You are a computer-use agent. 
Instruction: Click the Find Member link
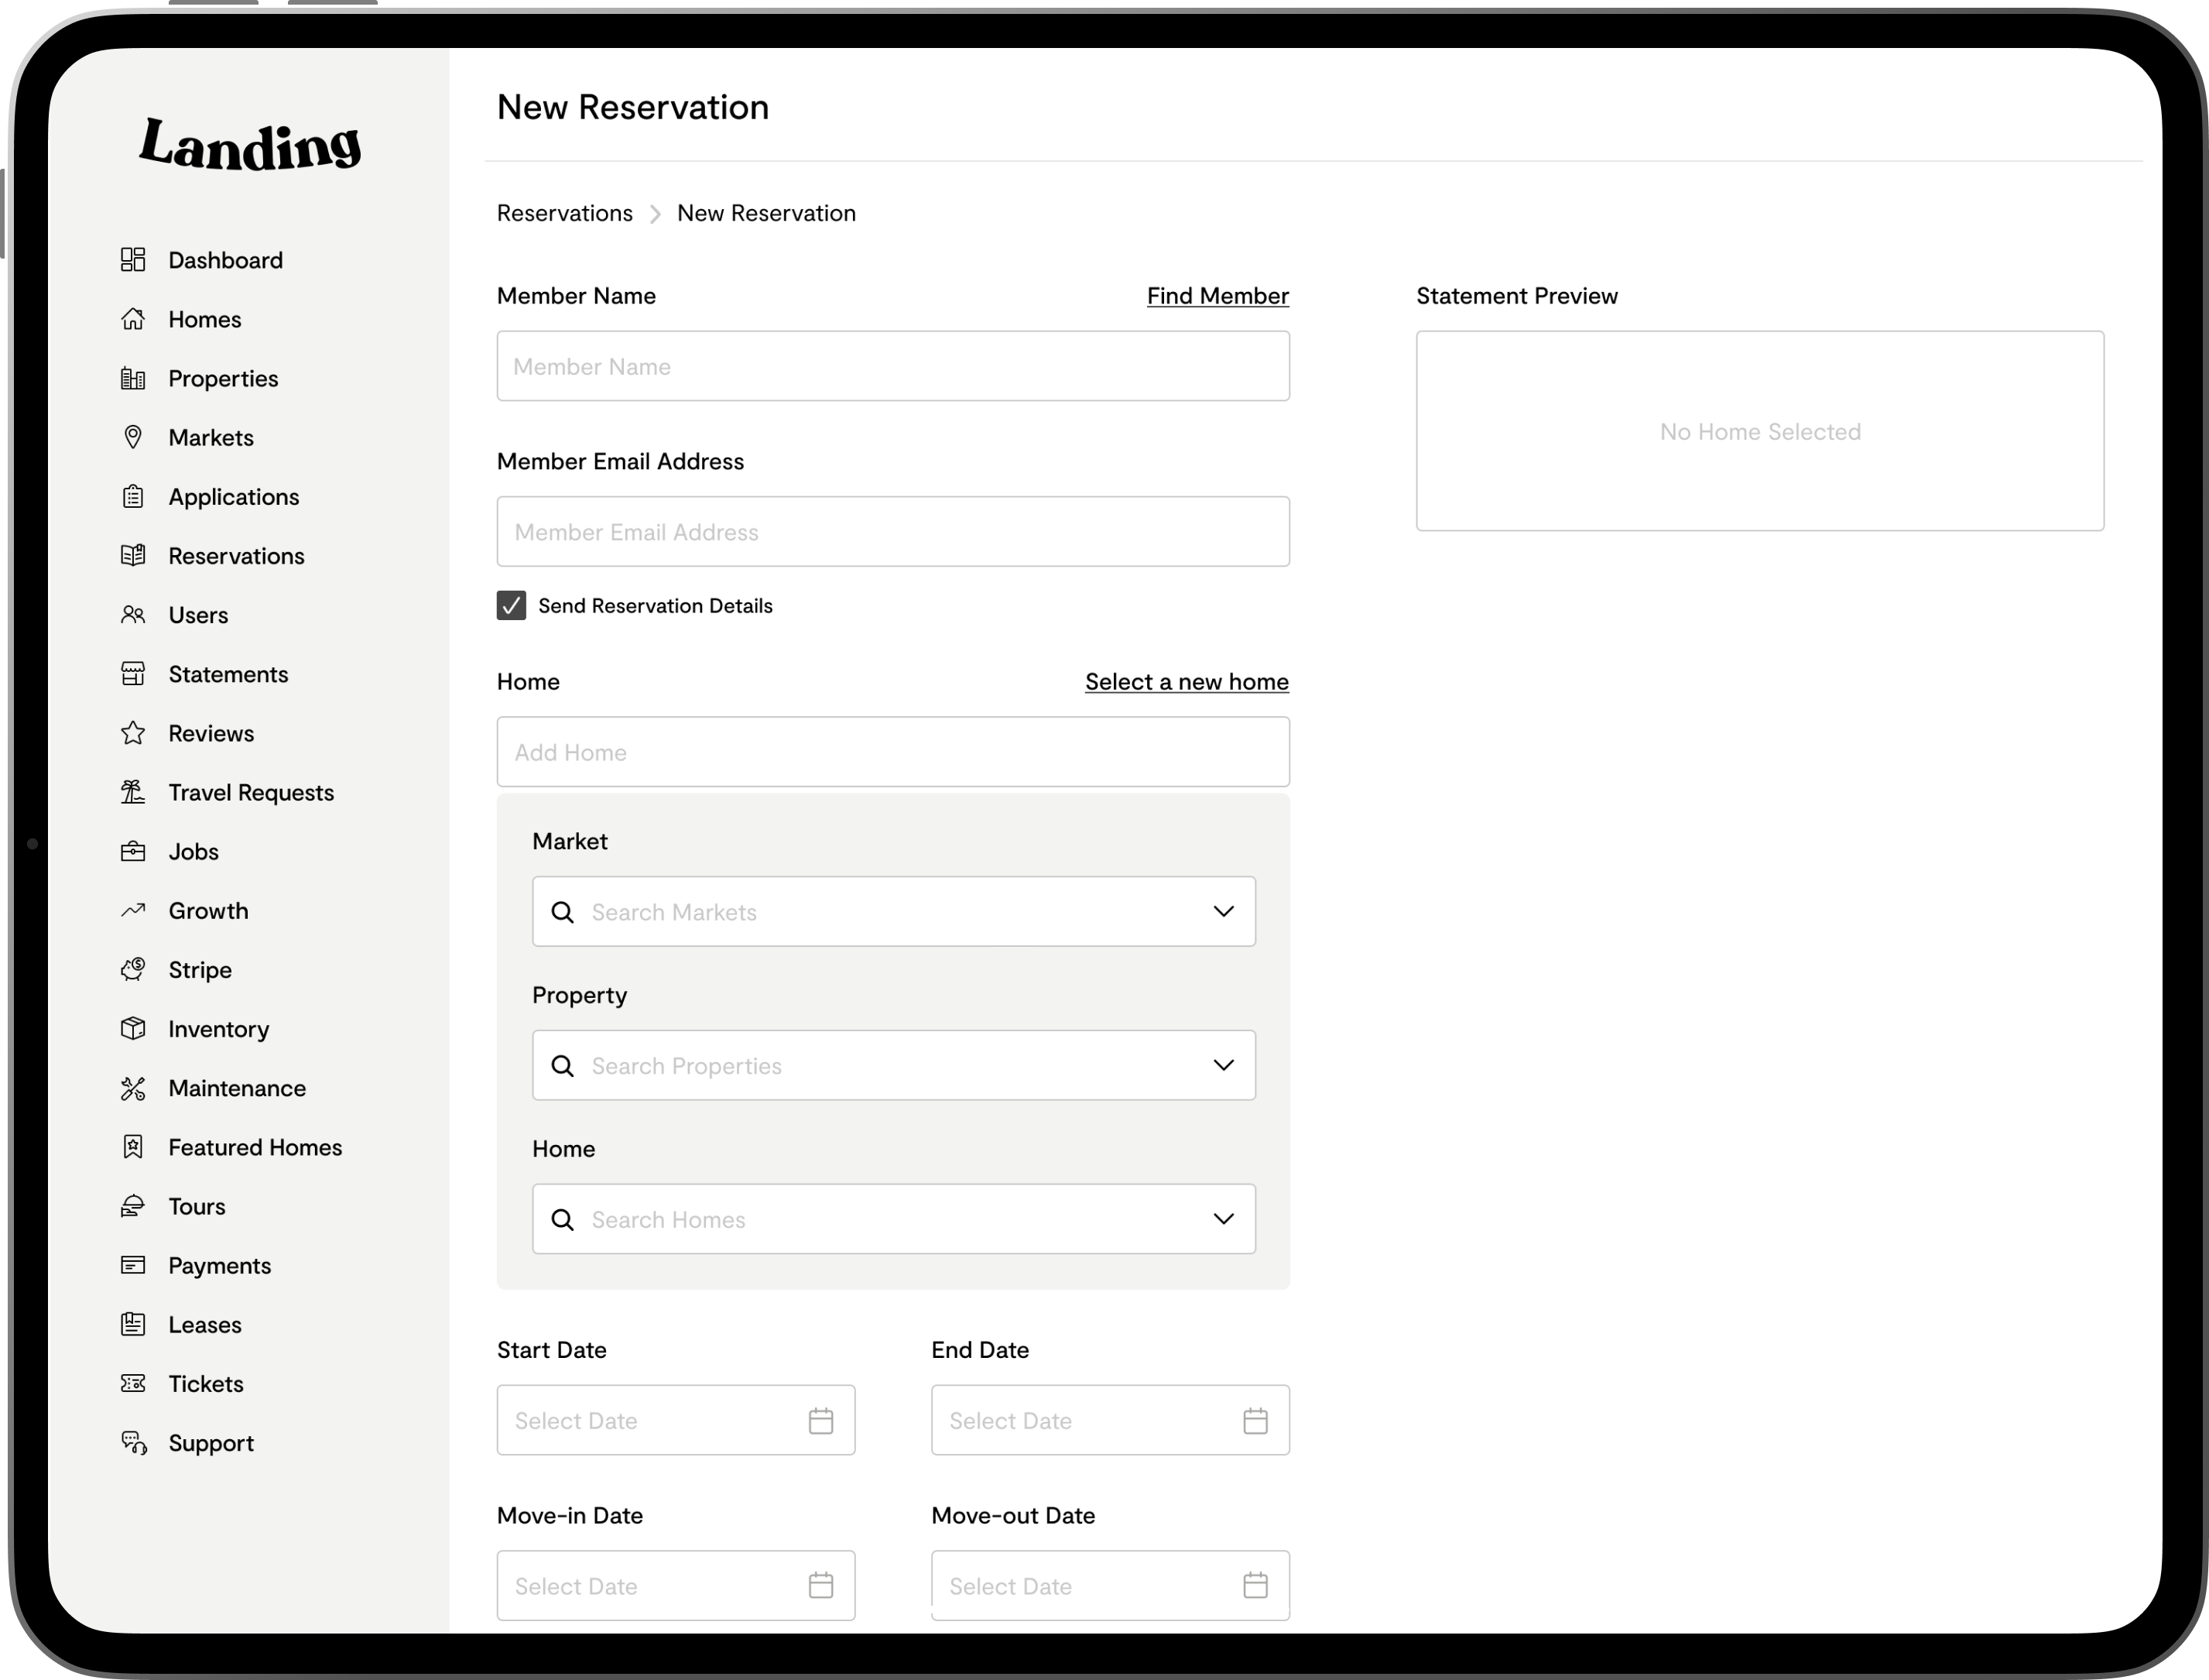1218,296
